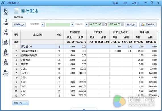Select the row D-25ED
Viewport: 162px width, 111px height.
point(84,73)
